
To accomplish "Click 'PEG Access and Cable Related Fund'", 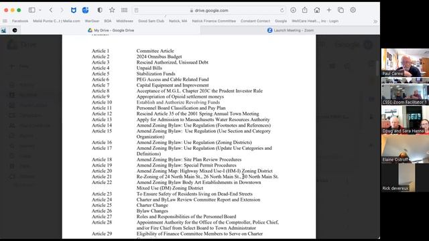I will pyautogui.click(x=173, y=80).
